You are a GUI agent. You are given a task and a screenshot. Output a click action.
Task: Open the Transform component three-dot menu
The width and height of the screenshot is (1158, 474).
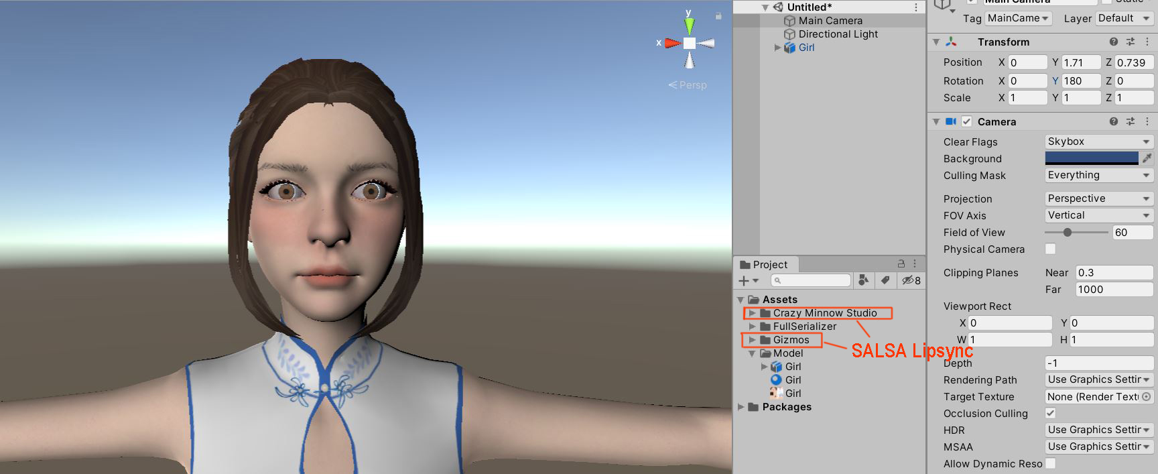1147,42
